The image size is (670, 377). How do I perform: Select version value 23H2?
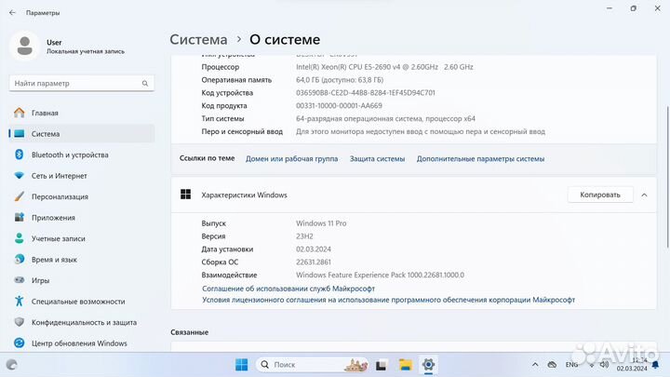pyautogui.click(x=304, y=236)
